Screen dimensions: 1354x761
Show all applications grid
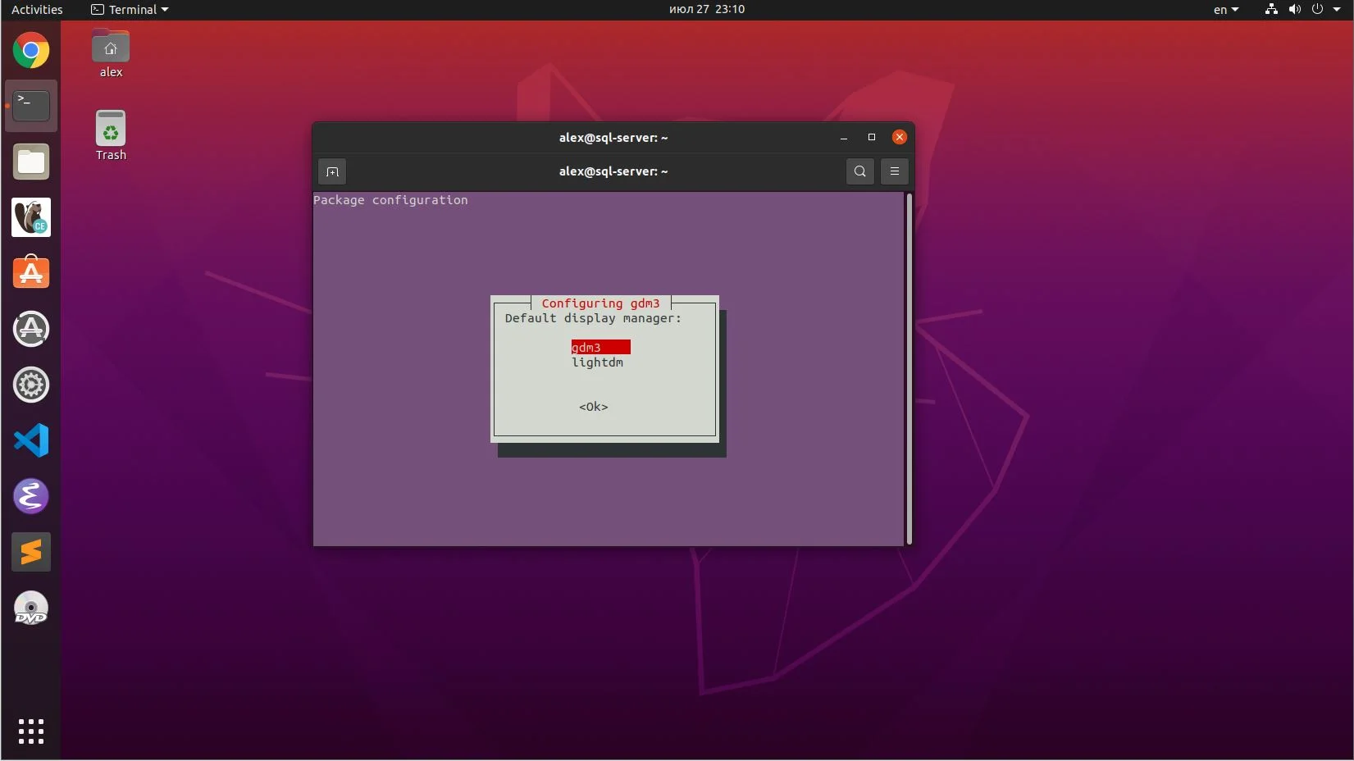tap(31, 731)
